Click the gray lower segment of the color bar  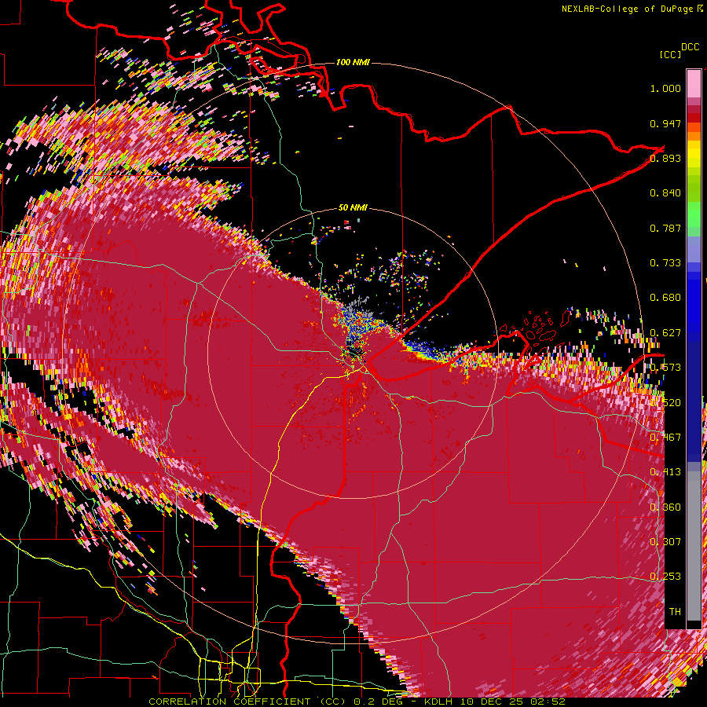pos(694,546)
